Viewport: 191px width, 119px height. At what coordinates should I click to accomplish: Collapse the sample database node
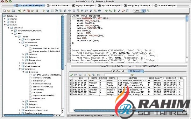(x=5, y=25)
